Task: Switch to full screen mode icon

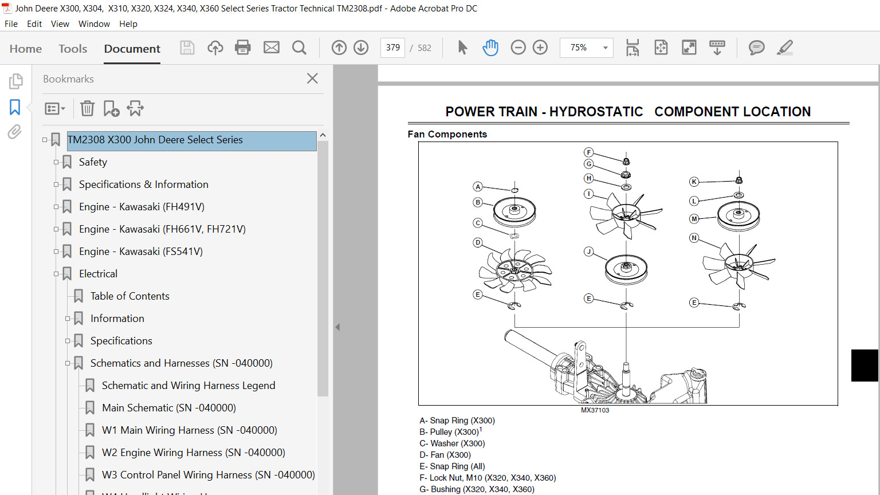Action: (689, 48)
